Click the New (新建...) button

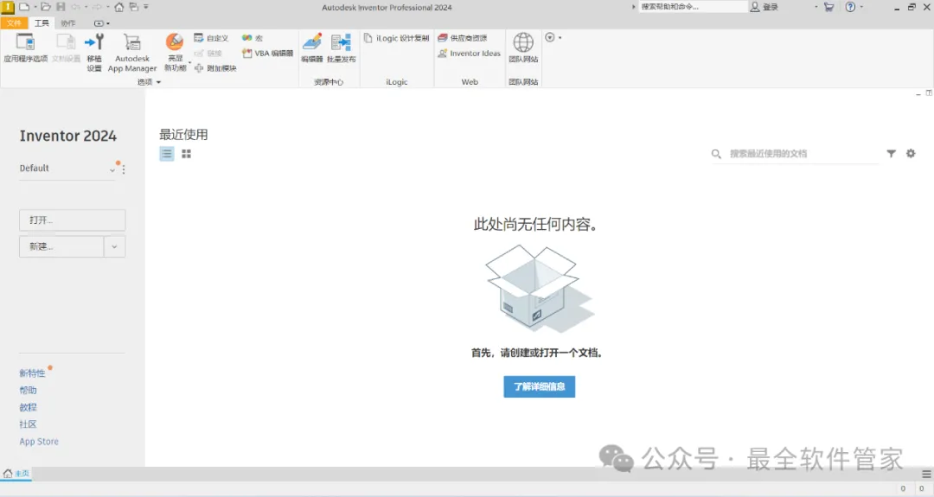[61, 246]
